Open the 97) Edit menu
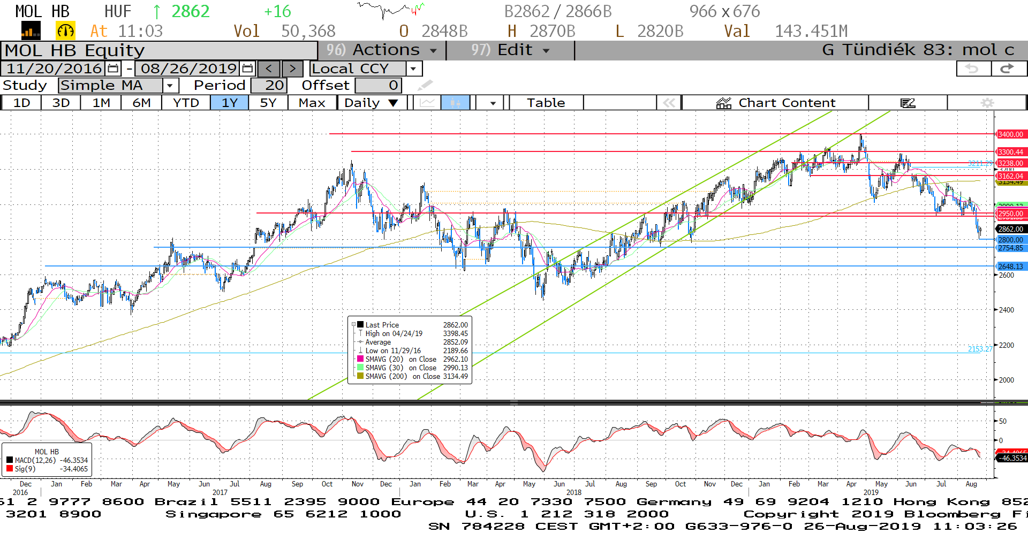 coord(510,50)
